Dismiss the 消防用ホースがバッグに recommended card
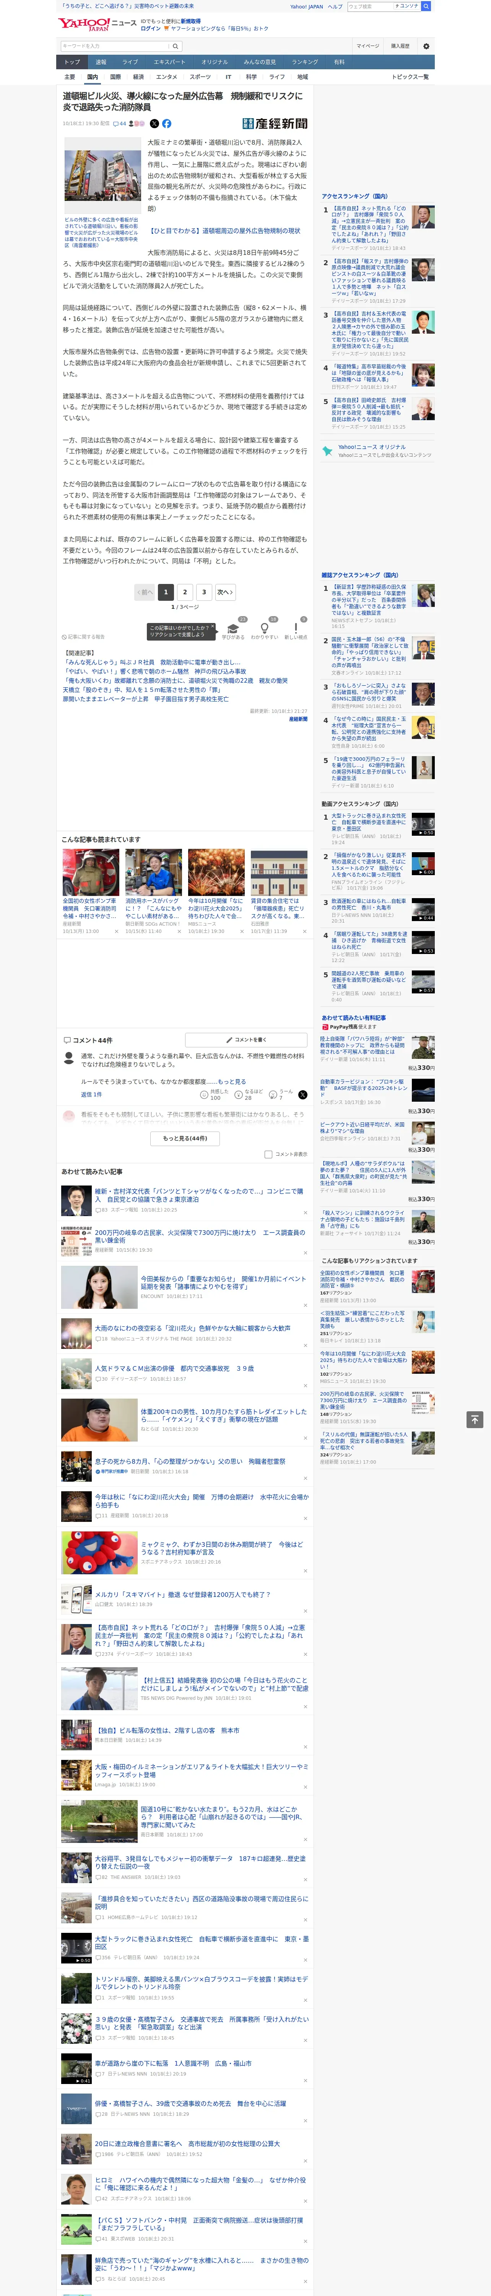Screen dimensions: 491x2296 point(178,931)
